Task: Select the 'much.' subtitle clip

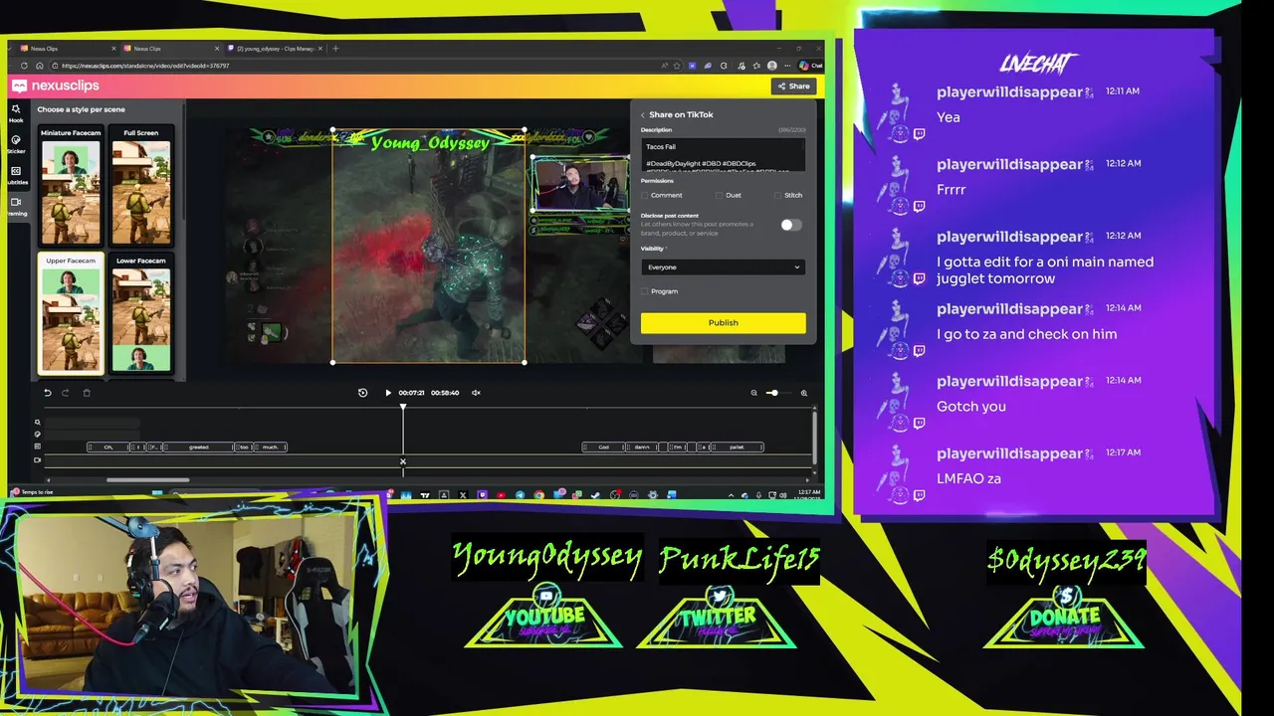Action: [x=271, y=447]
